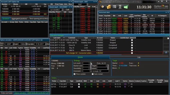Click Day volume column sort arrow
Image resolution: width=170 pixels, height=95 pixels.
[x=148, y=16]
